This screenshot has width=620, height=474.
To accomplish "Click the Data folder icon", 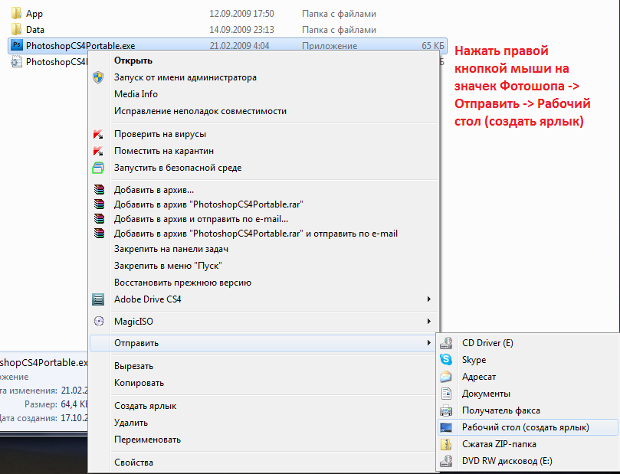I will coord(16,29).
